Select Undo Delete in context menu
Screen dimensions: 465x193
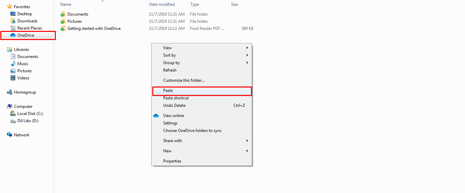pyautogui.click(x=202, y=105)
